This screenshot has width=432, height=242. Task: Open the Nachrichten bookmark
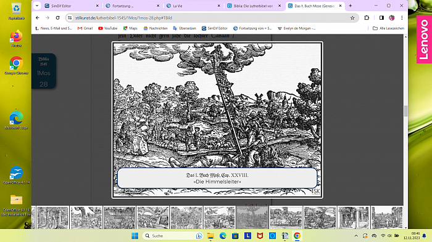[156, 28]
